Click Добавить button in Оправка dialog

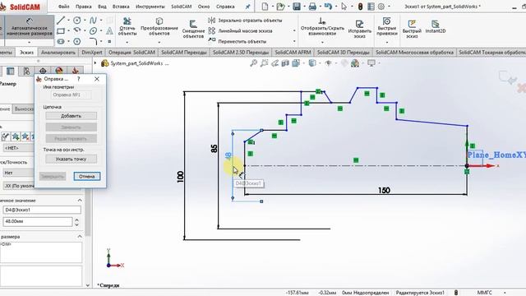coord(72,116)
